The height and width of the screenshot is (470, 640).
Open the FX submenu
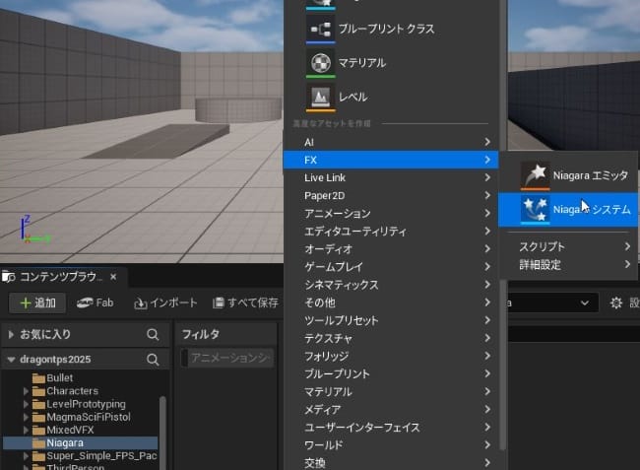[x=391, y=160]
